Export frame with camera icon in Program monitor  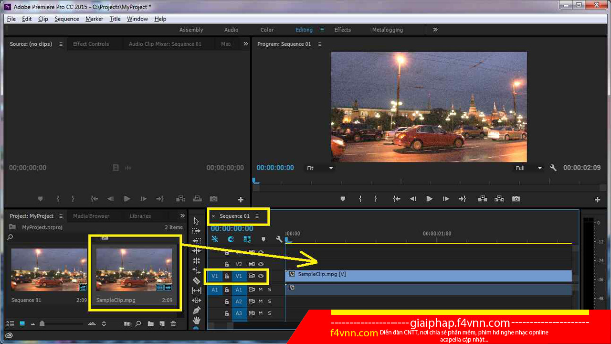point(516,199)
